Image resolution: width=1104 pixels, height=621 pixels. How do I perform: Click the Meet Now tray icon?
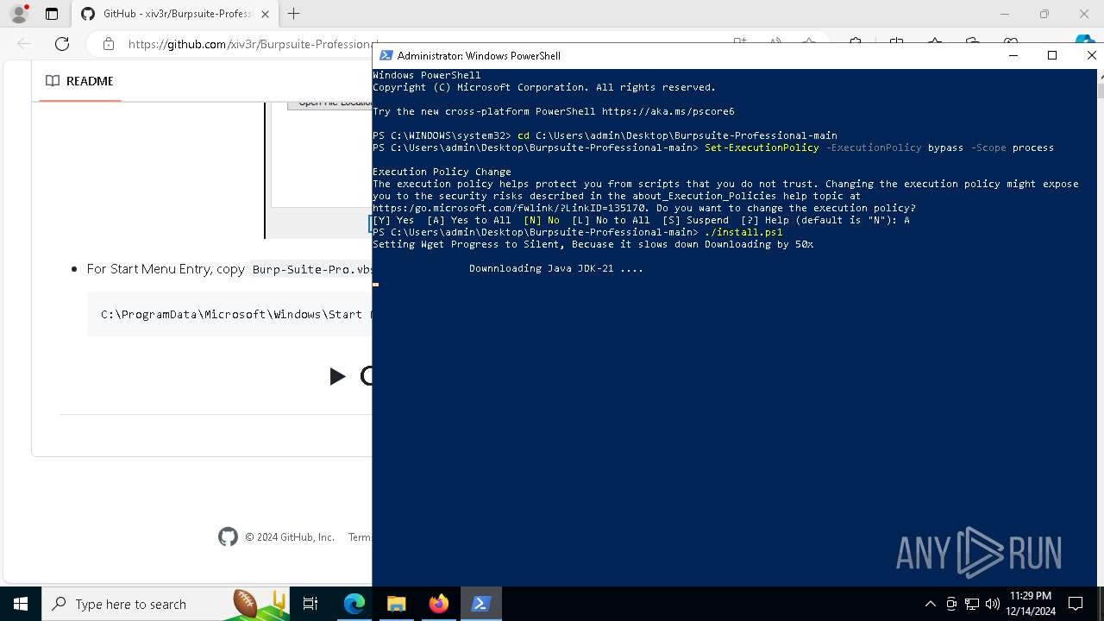point(951,604)
